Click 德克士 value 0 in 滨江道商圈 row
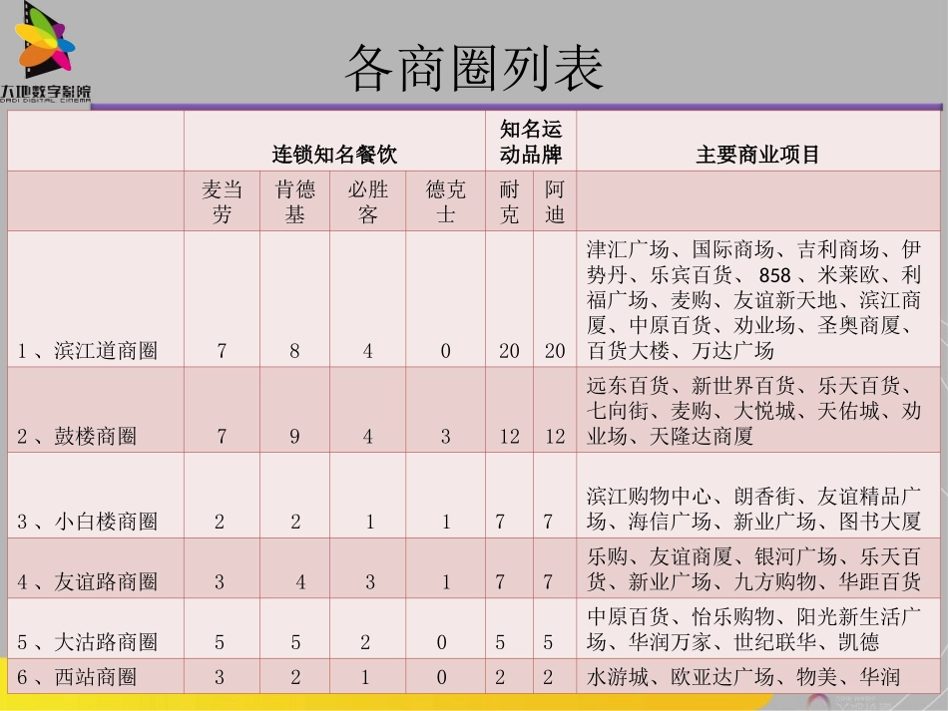 tap(446, 351)
